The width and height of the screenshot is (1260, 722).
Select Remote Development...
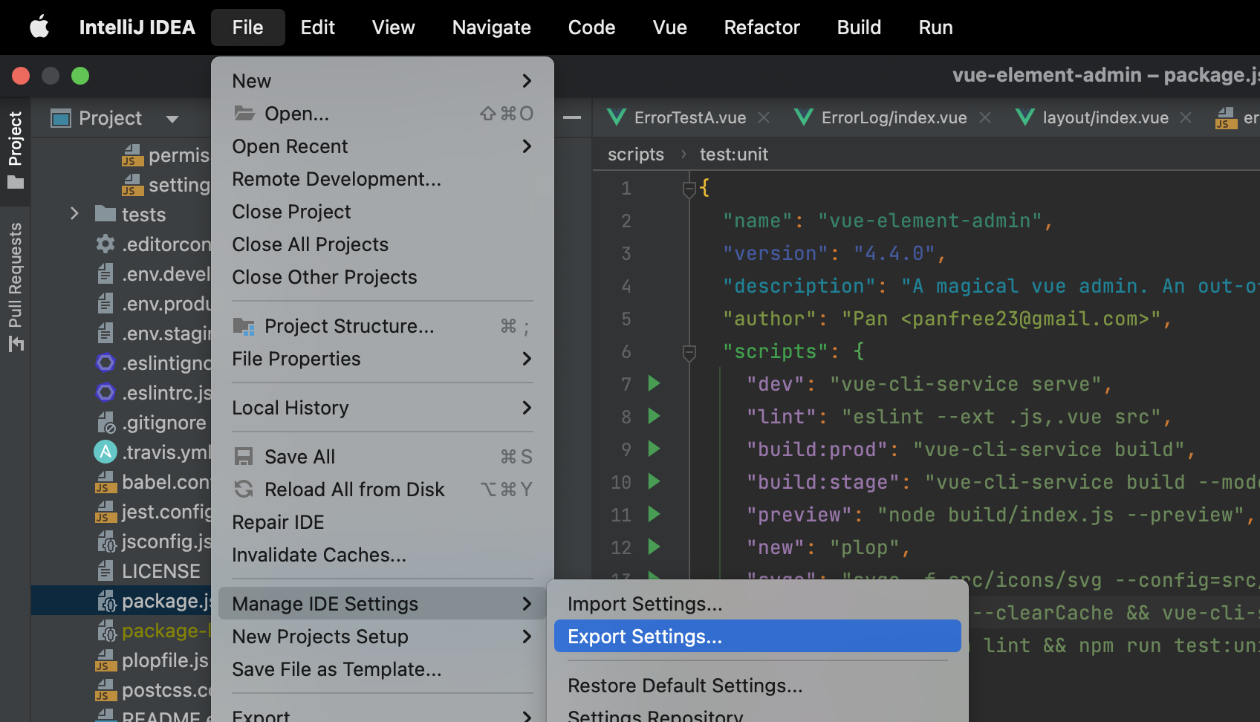[383, 179]
